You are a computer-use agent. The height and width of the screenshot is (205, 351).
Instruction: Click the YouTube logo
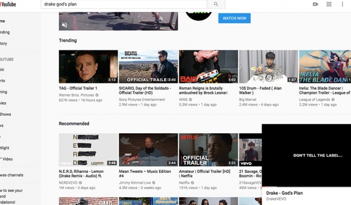pyautogui.click(x=8, y=4)
